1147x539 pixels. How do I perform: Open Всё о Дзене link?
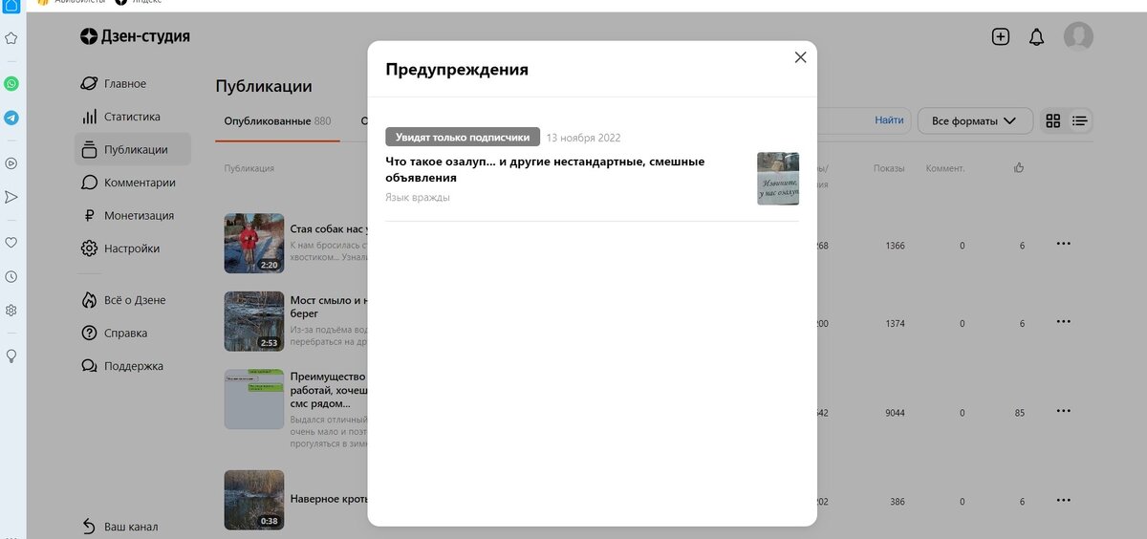pos(135,300)
